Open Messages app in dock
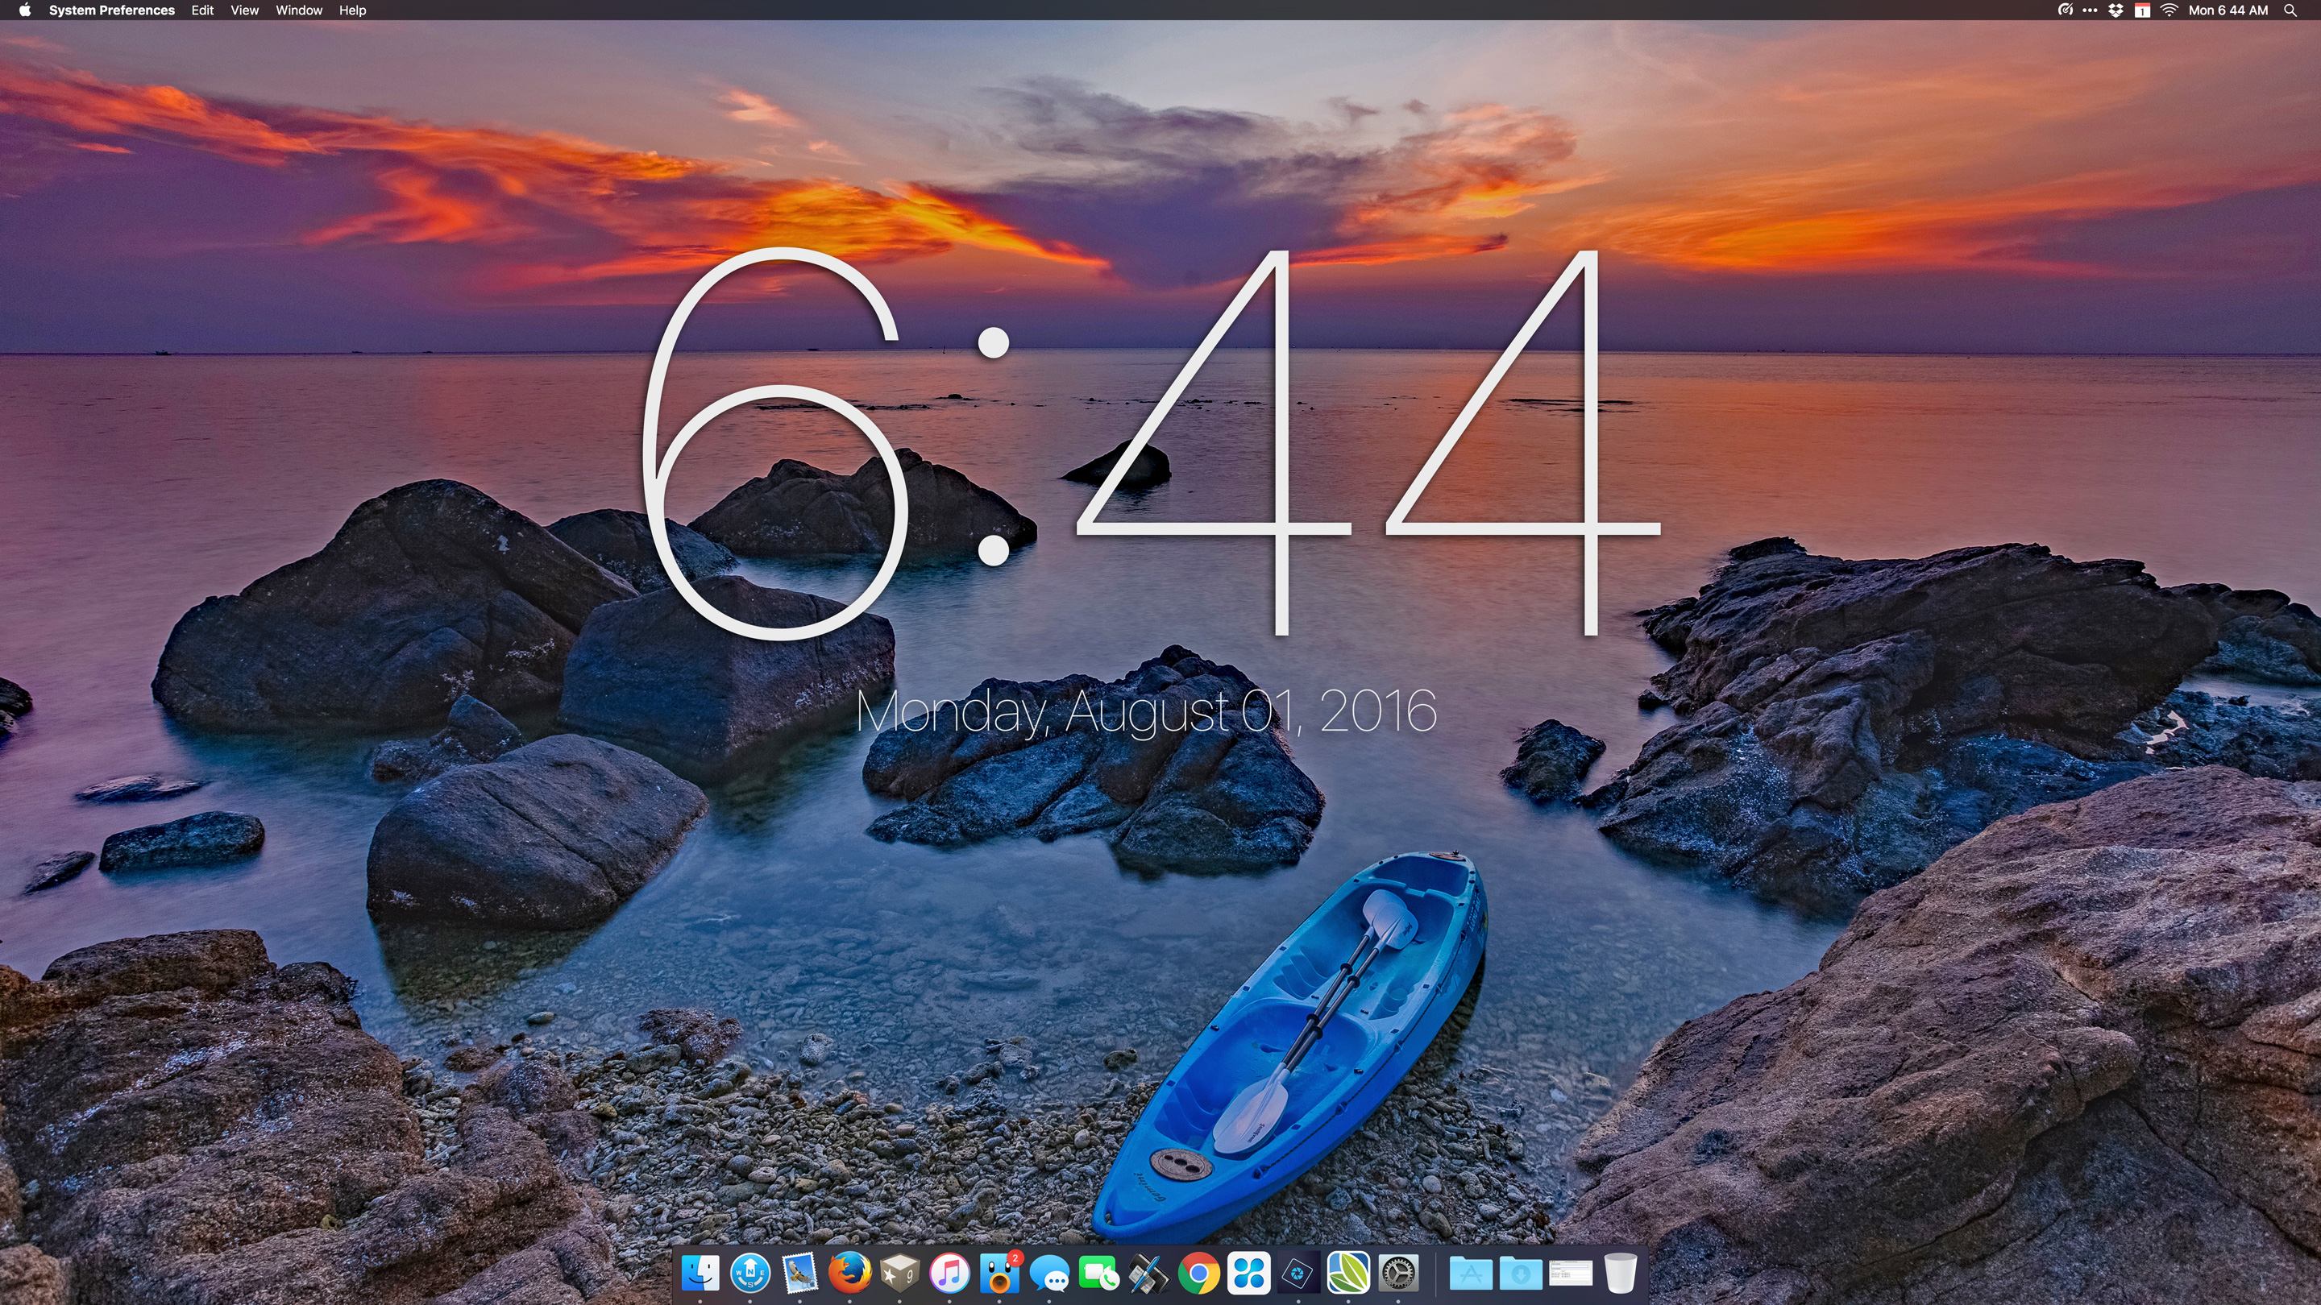Image resolution: width=2321 pixels, height=1305 pixels. [x=1048, y=1274]
